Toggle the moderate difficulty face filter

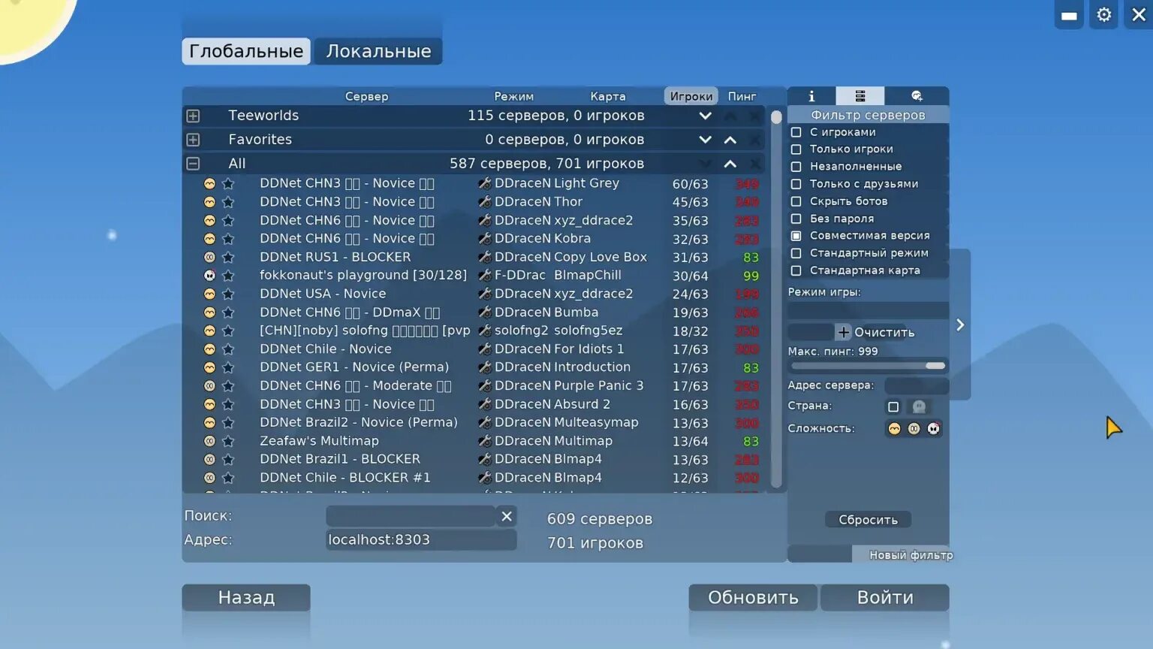pyautogui.click(x=914, y=428)
